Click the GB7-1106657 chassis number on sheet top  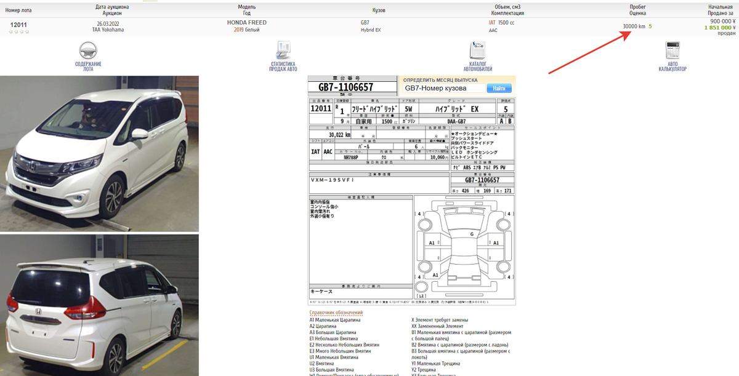tap(345, 87)
